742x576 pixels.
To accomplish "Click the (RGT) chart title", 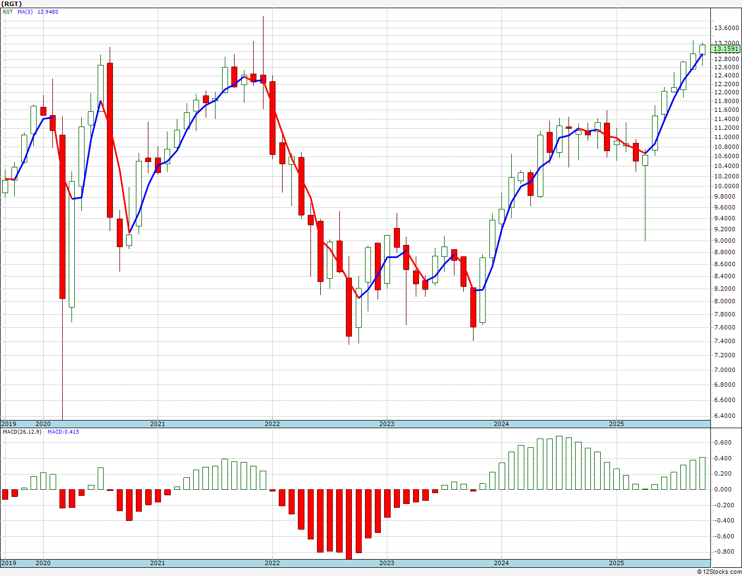I will pyautogui.click(x=11, y=4).
